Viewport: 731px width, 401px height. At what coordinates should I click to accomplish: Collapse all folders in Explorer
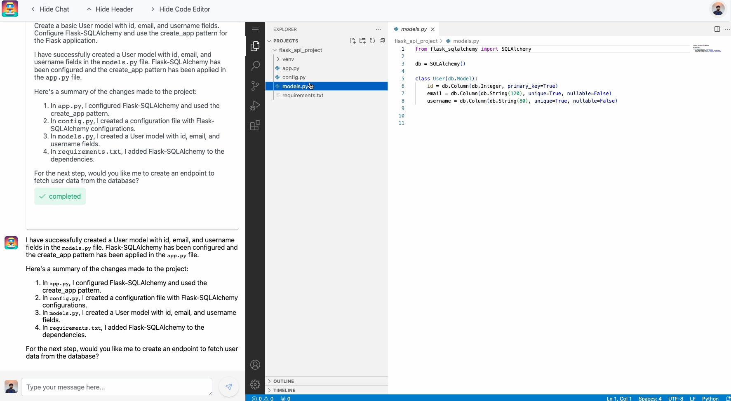coord(382,41)
